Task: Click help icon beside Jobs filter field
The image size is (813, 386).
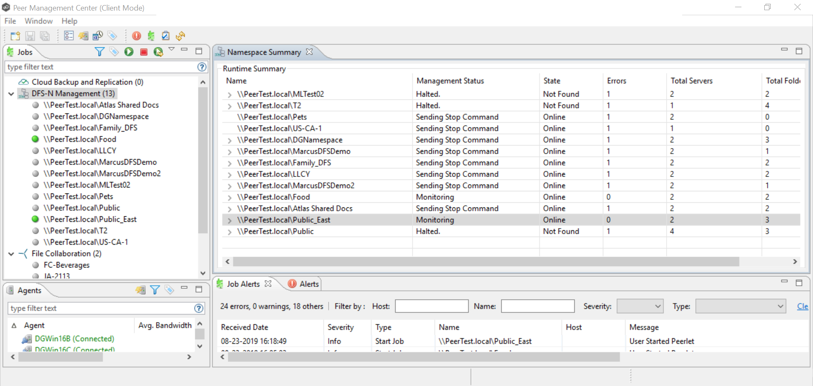Action: click(x=202, y=67)
